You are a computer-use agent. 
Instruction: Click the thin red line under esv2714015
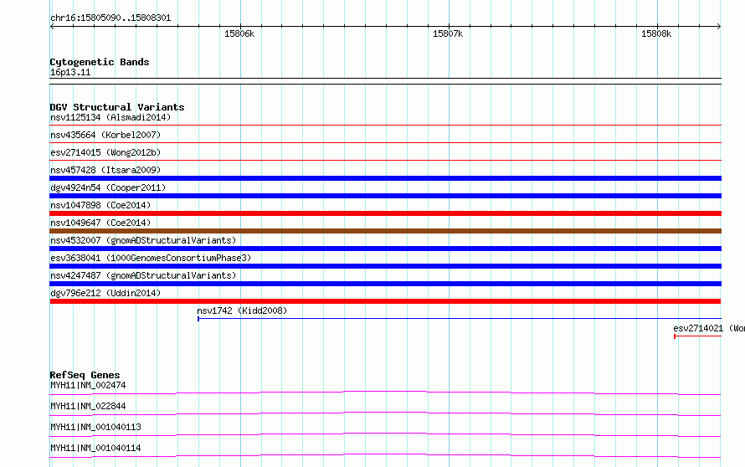385,160
